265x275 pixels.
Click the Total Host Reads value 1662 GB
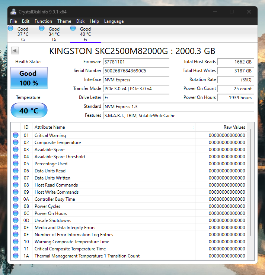236,62
